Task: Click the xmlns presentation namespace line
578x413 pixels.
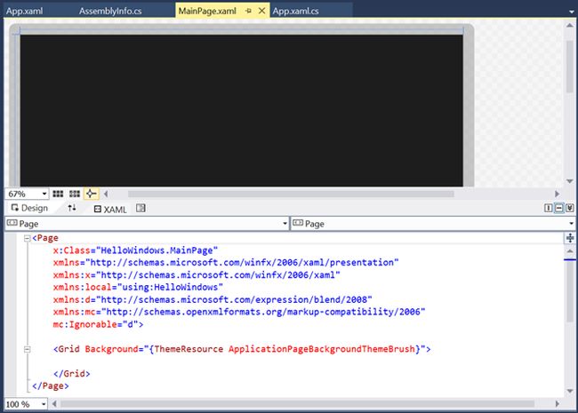Action: coord(226,263)
